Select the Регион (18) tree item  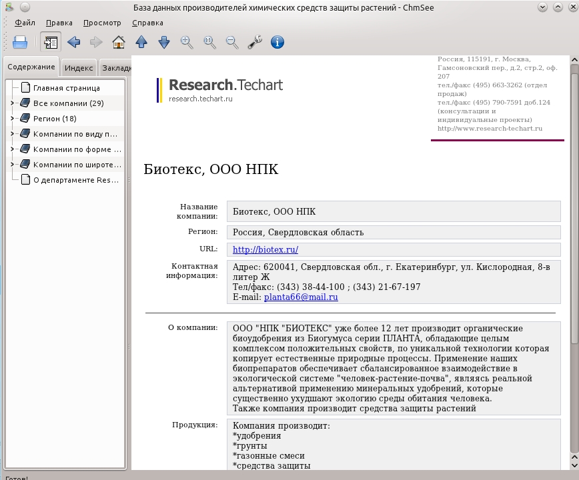(x=55, y=119)
